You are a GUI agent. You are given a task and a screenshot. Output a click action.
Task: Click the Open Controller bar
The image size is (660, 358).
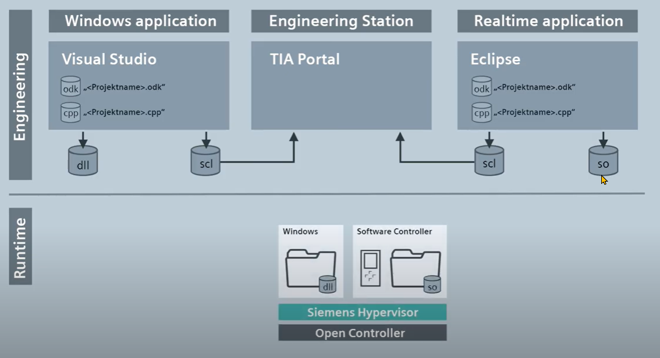coord(363,333)
